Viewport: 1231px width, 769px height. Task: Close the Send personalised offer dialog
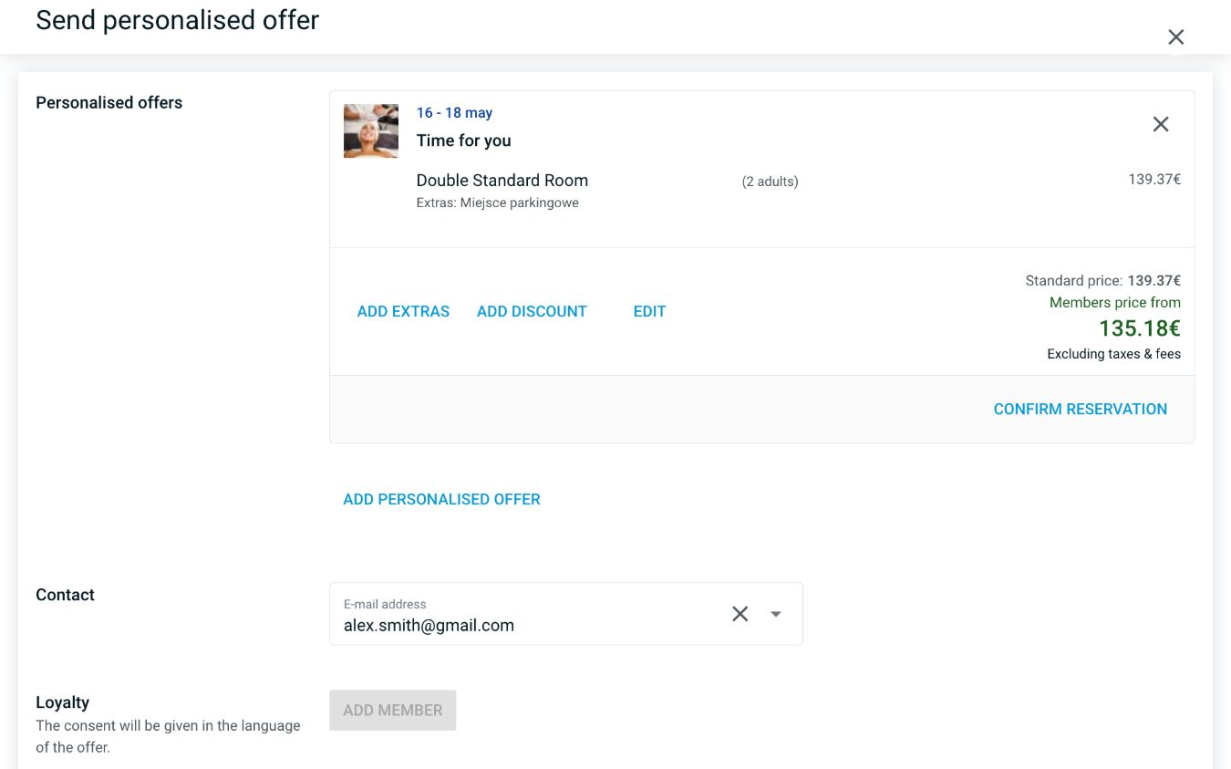(1176, 37)
